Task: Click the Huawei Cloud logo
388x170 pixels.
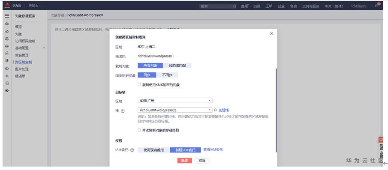Action: pos(7,6)
